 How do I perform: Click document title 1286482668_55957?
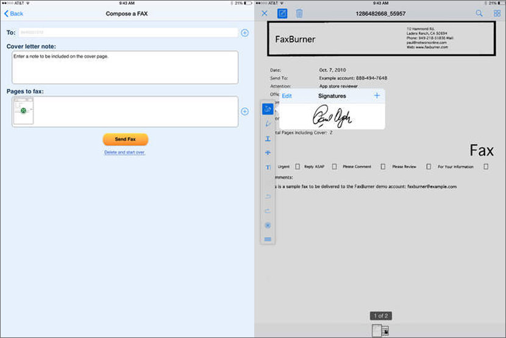(x=380, y=13)
